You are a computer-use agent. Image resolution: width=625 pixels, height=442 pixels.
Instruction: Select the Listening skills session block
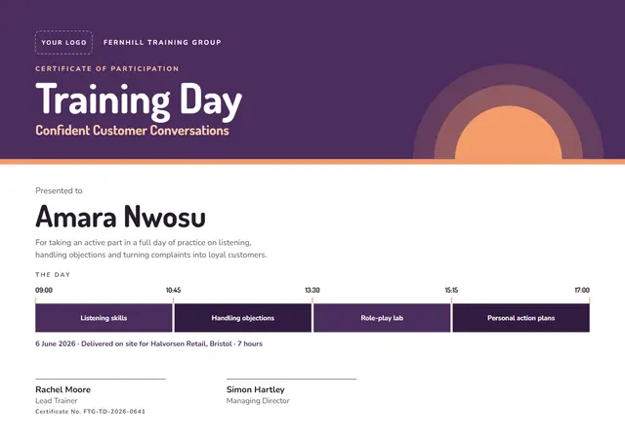coord(104,318)
